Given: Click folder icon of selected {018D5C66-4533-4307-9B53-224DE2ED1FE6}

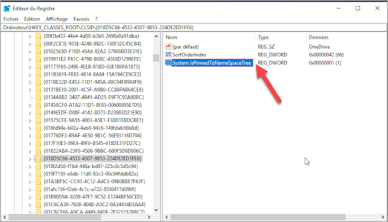Looking at the screenshot, I should tap(38, 159).
